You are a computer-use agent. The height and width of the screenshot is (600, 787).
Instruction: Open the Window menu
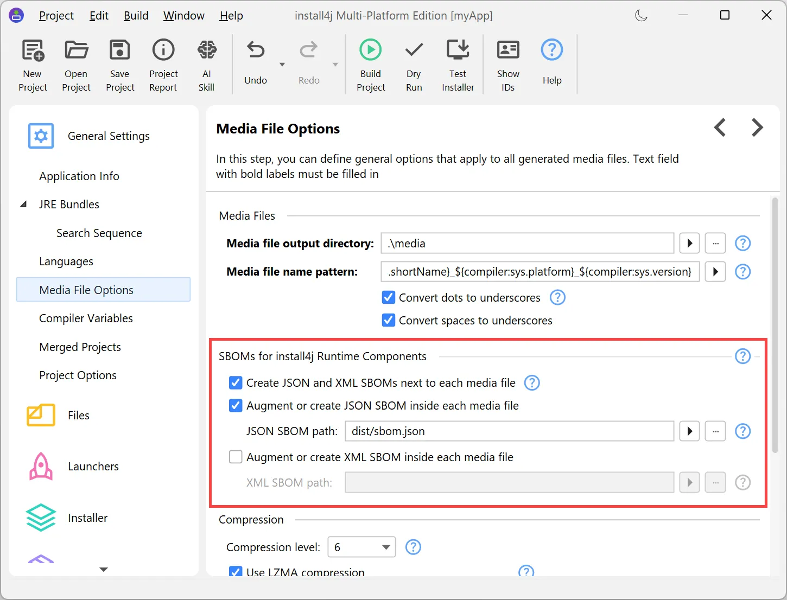click(184, 16)
